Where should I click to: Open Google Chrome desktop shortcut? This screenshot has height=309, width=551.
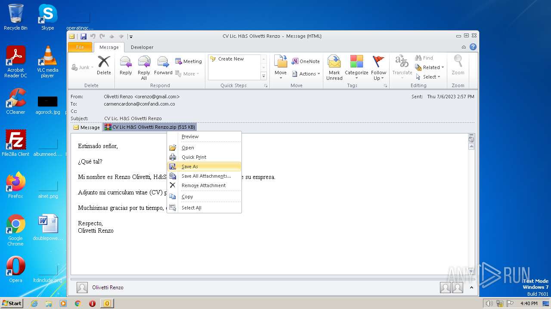click(15, 230)
